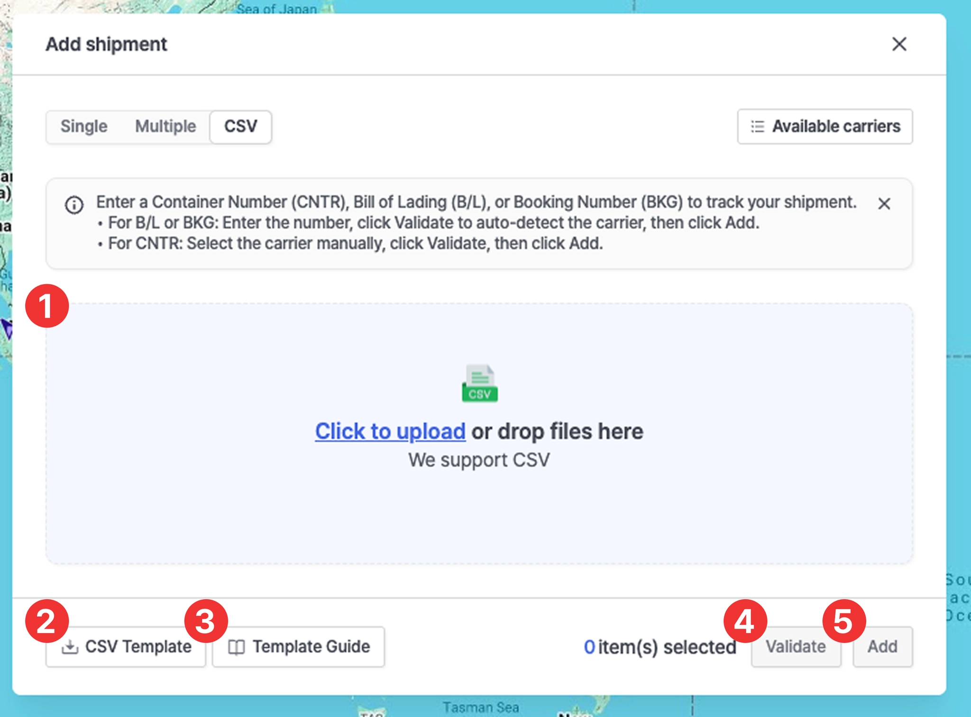This screenshot has height=717, width=971.
Task: Switch to the Single tab
Action: (84, 126)
